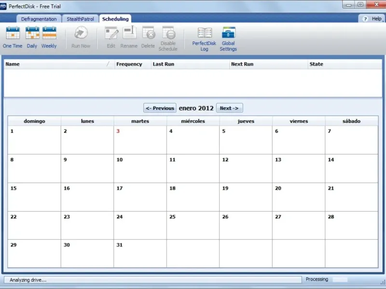This screenshot has height=289, width=386.
Task: Click the enero 2012 month label
Action: (x=196, y=108)
